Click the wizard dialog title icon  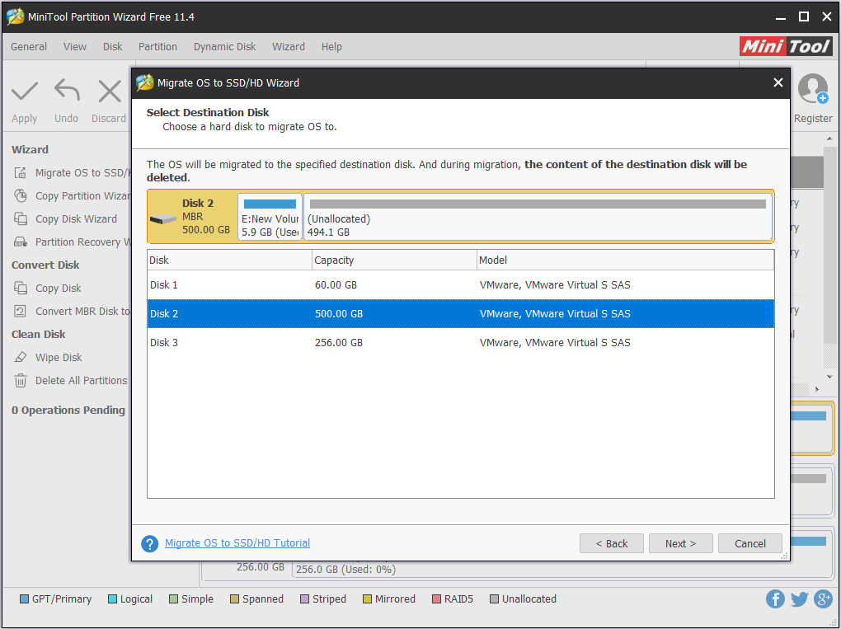click(x=144, y=82)
